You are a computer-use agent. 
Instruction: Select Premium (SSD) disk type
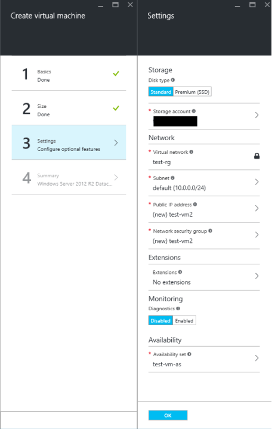pyautogui.click(x=192, y=92)
